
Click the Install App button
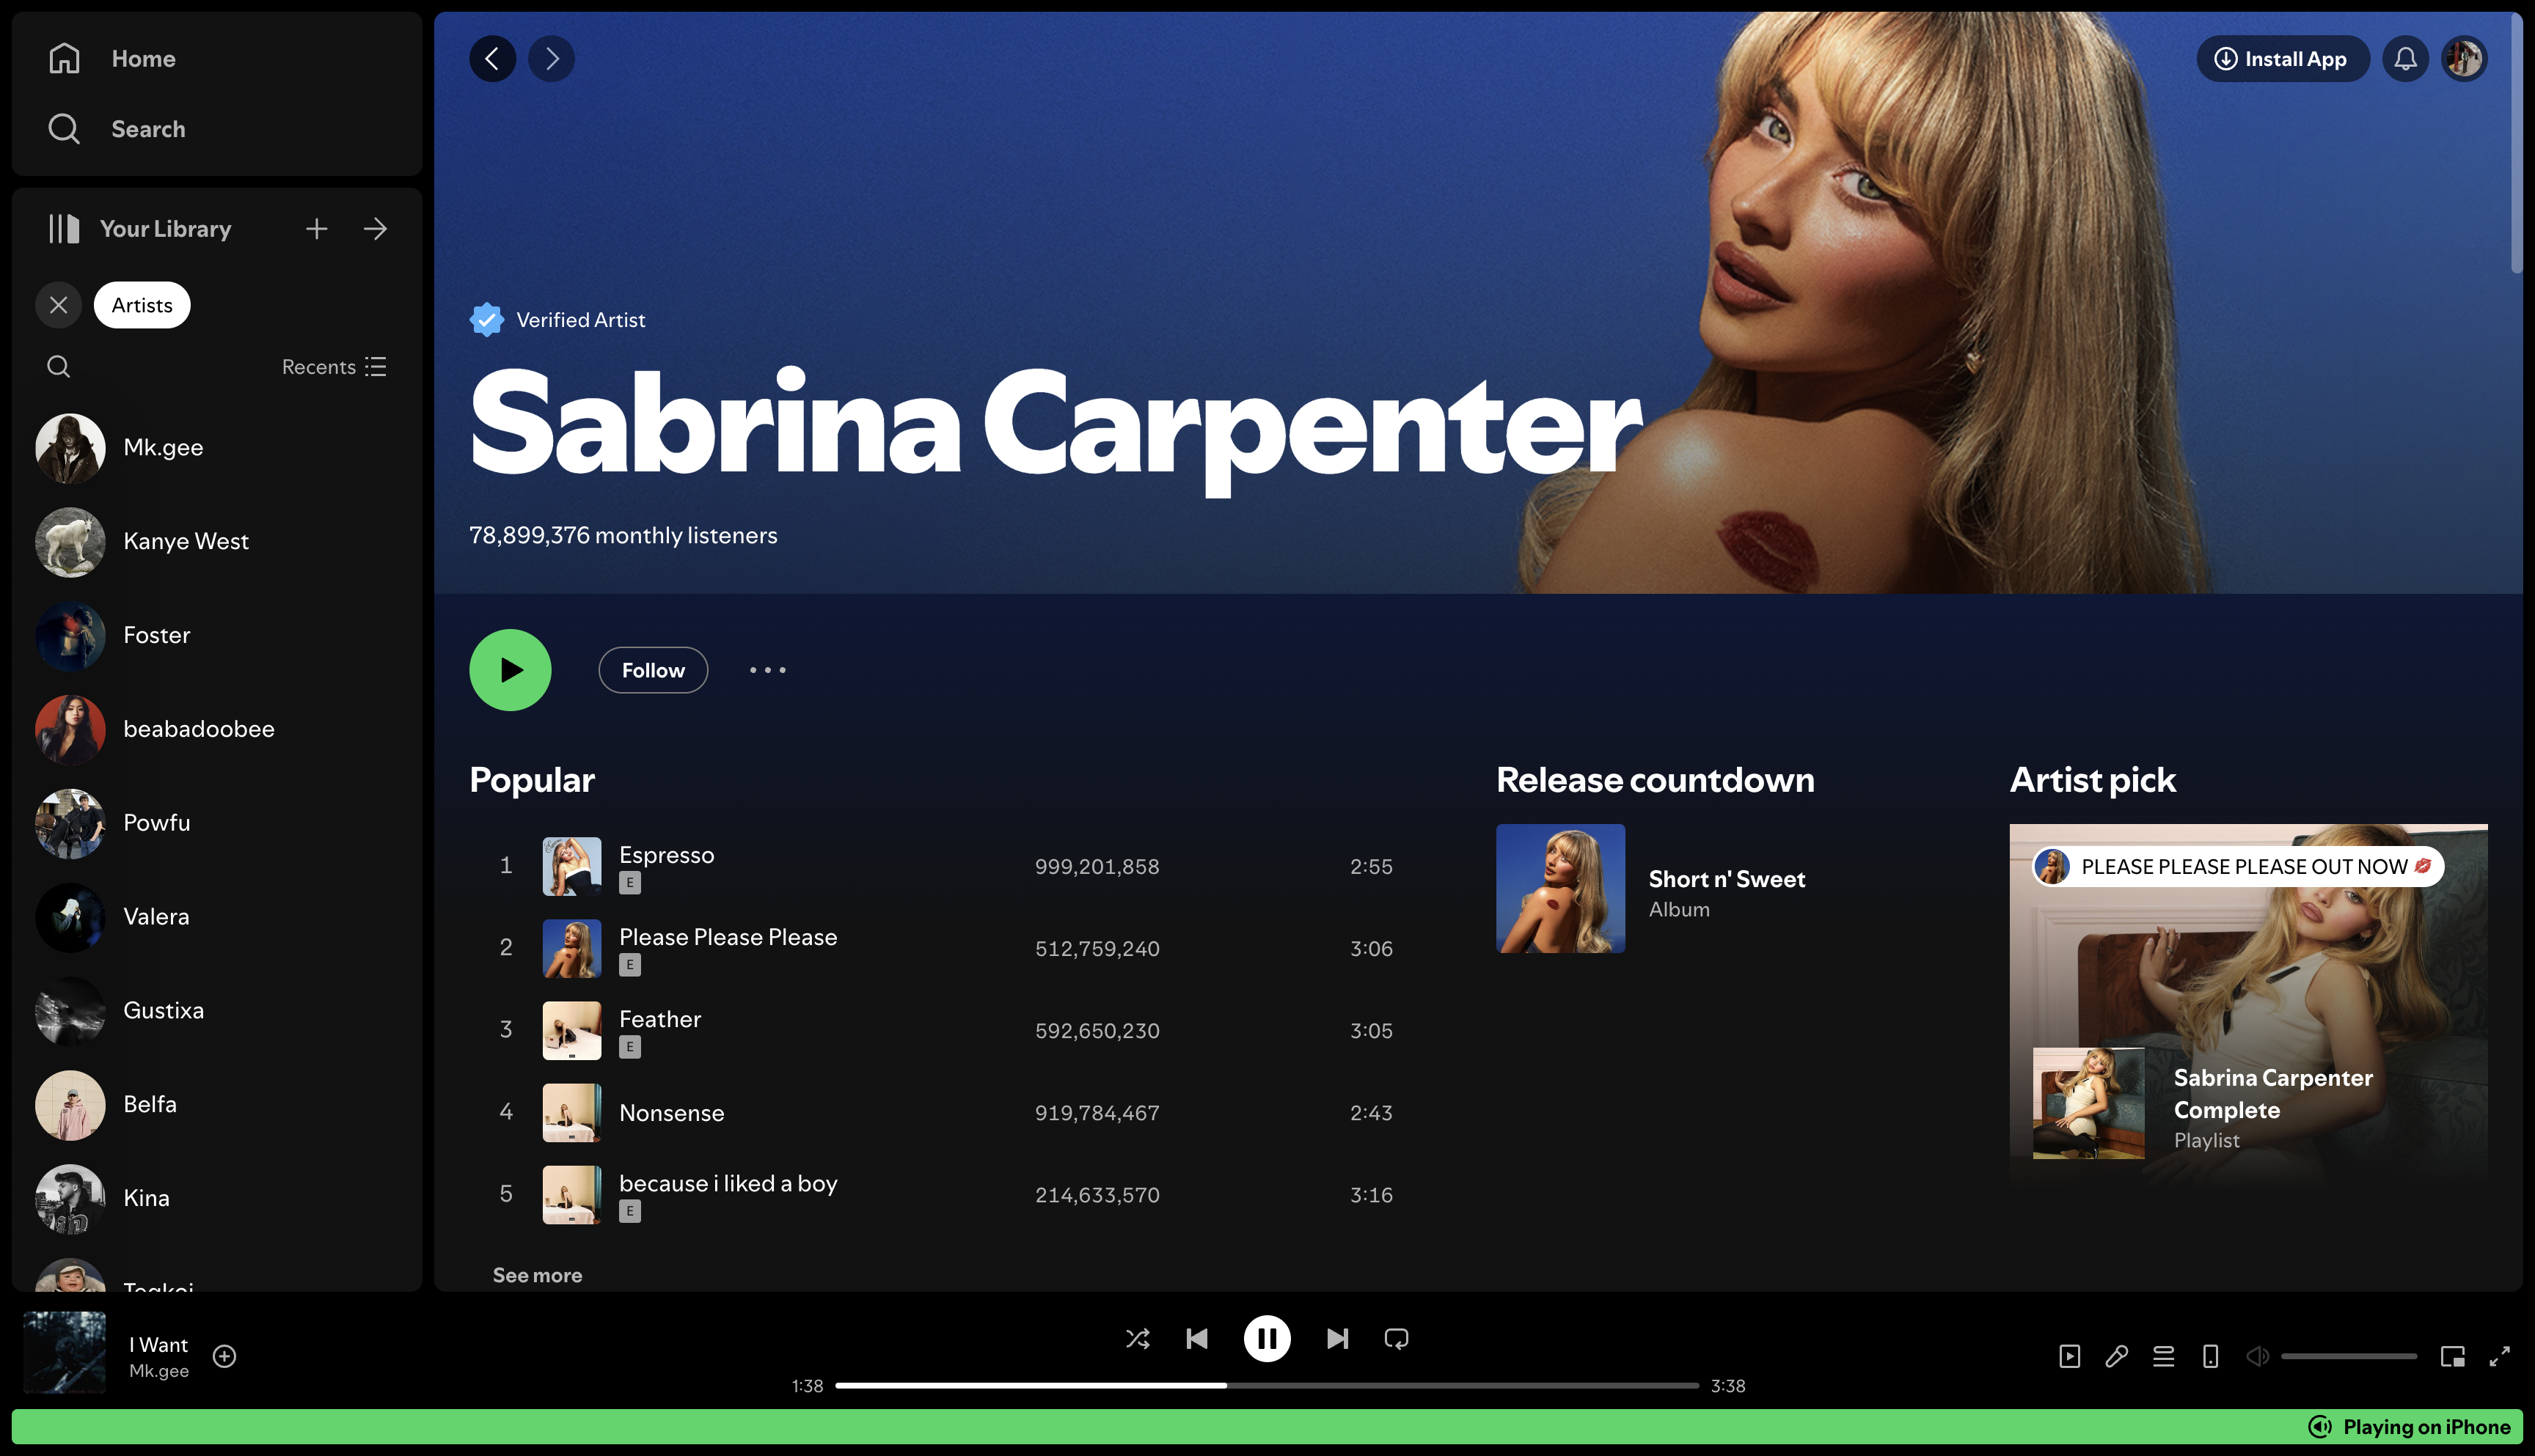tap(2282, 59)
